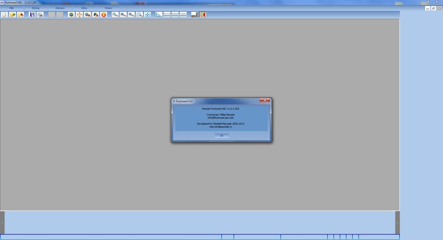Click the Wersja FootwearCAD 11.0.5.202 text
This screenshot has width=443, height=240.
(x=220, y=109)
